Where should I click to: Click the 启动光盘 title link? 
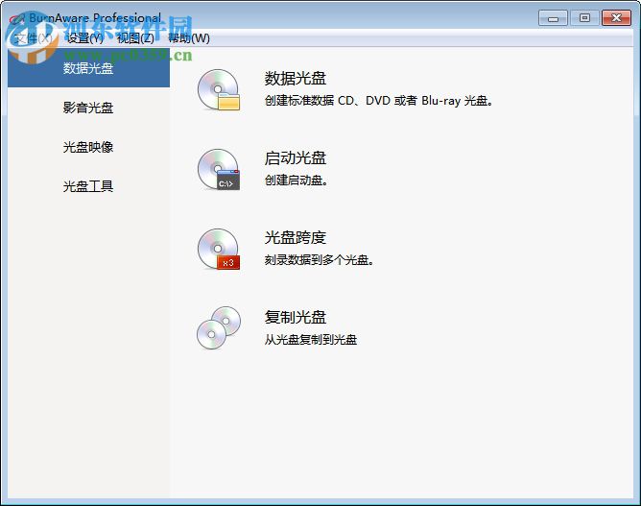296,158
